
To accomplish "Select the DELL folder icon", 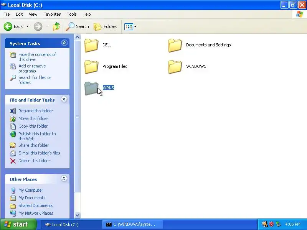I will coord(91,45).
